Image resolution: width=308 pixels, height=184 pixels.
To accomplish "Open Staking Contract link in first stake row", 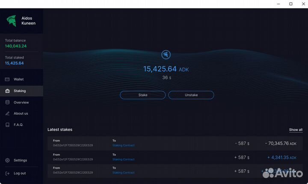I will click(123, 146).
